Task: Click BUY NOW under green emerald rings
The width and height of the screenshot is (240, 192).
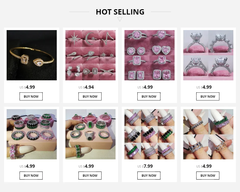Action: pos(90,175)
